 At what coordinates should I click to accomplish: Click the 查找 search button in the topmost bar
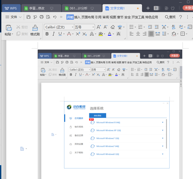coord(170,17)
